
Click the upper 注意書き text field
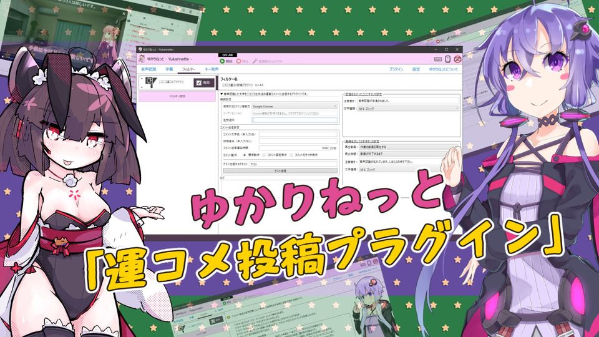(408, 101)
